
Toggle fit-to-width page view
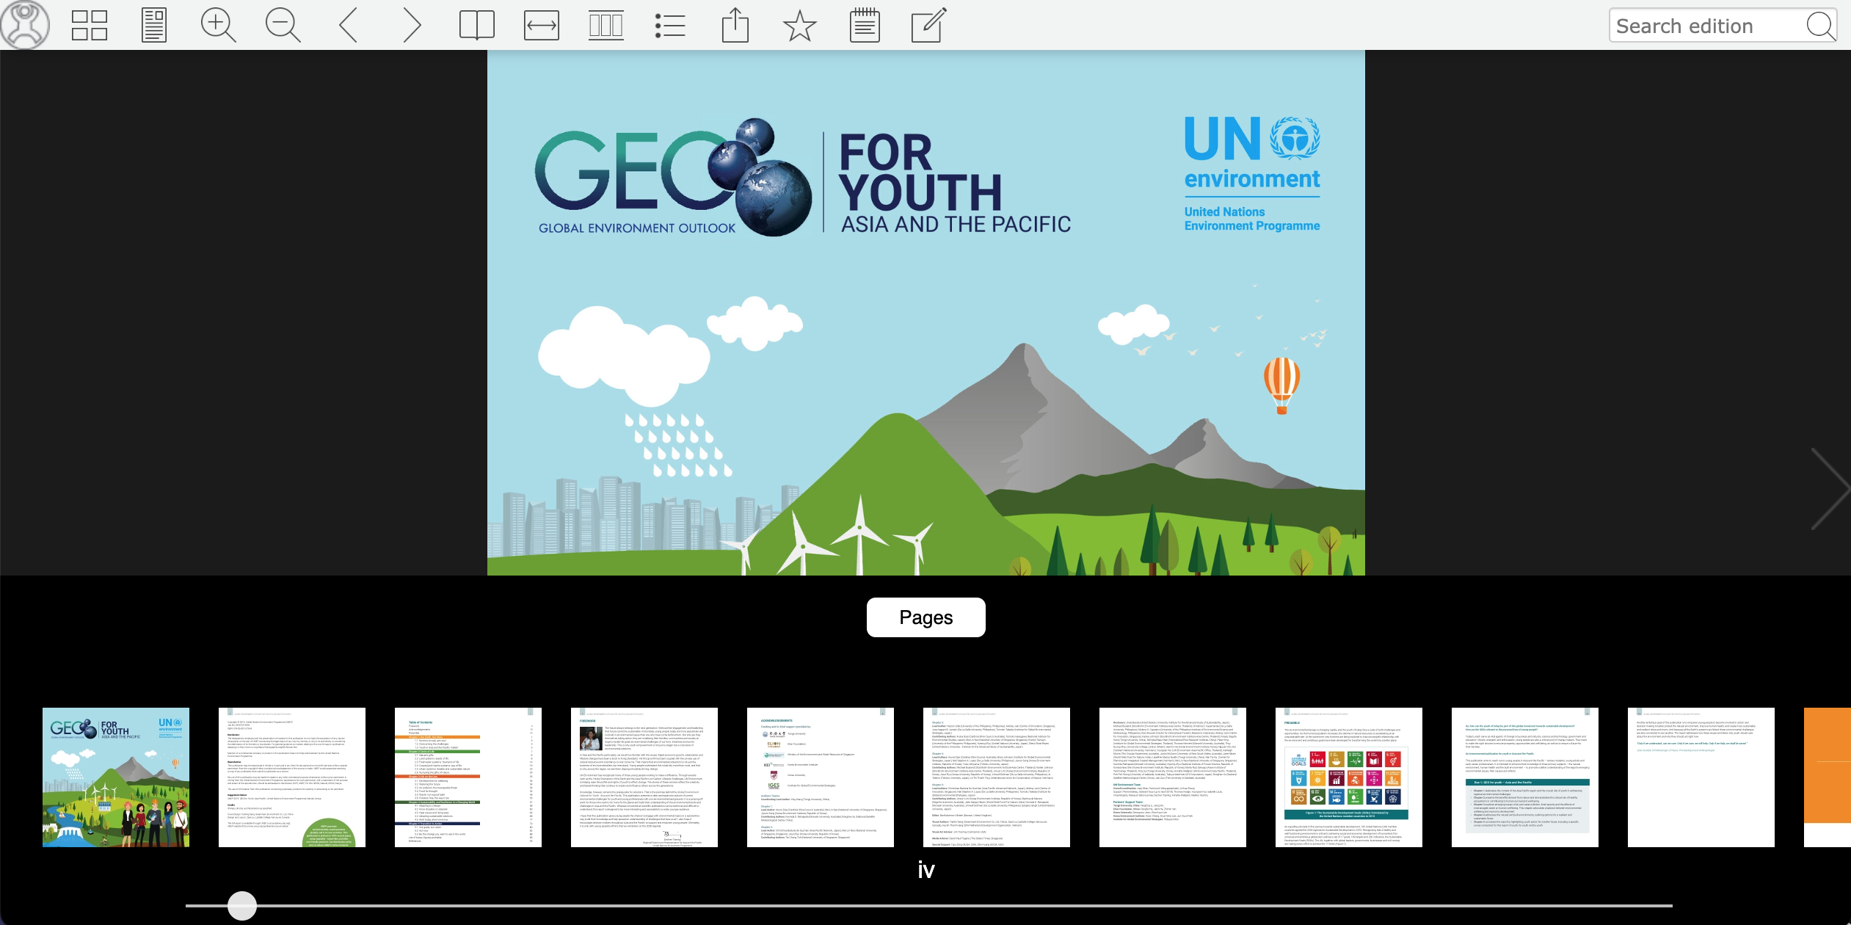(541, 25)
